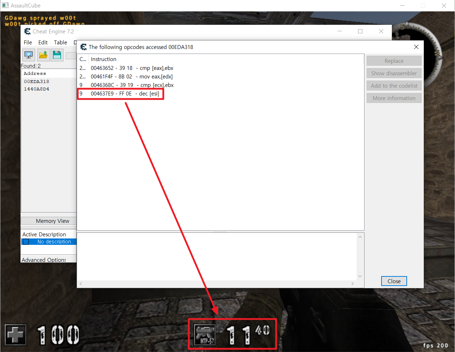The height and width of the screenshot is (352, 455).
Task: Minimize the Cheat Engine 7.2 window
Action: click(x=340, y=31)
